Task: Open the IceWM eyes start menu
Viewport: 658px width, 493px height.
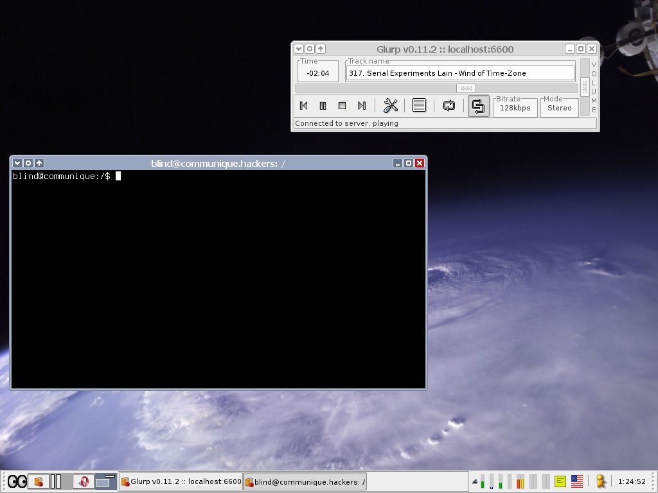Action: point(17,481)
